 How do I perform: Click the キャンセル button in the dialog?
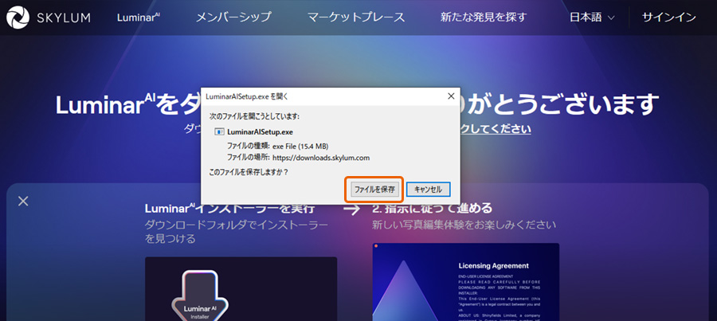coord(428,190)
